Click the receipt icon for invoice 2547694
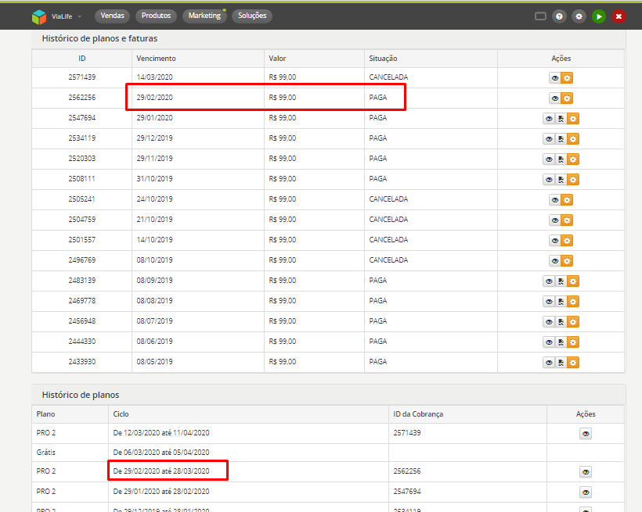 coord(561,119)
